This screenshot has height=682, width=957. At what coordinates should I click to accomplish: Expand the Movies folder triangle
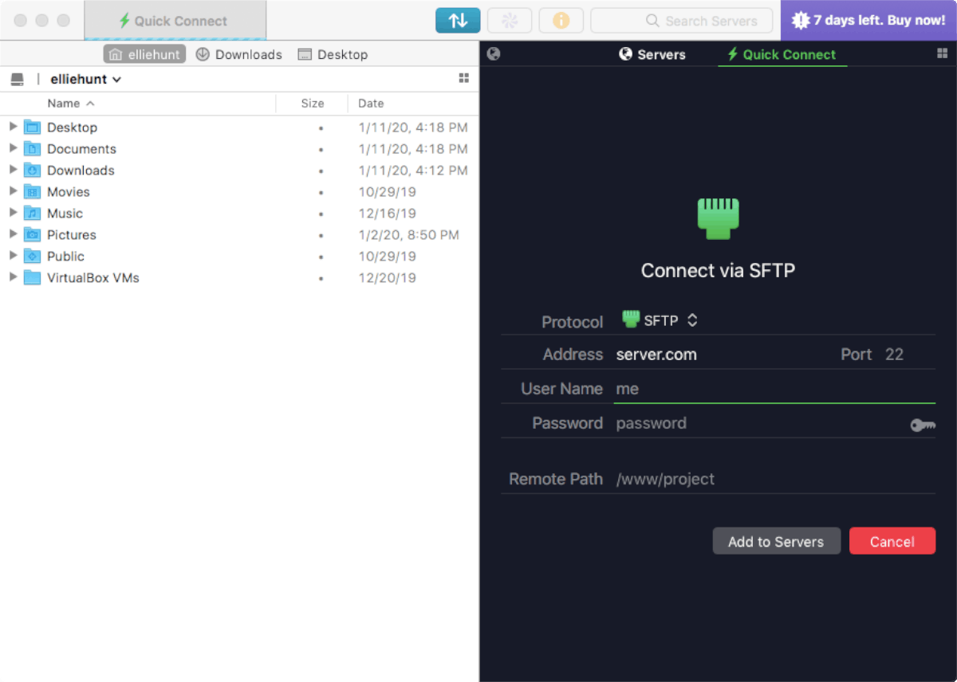click(13, 191)
